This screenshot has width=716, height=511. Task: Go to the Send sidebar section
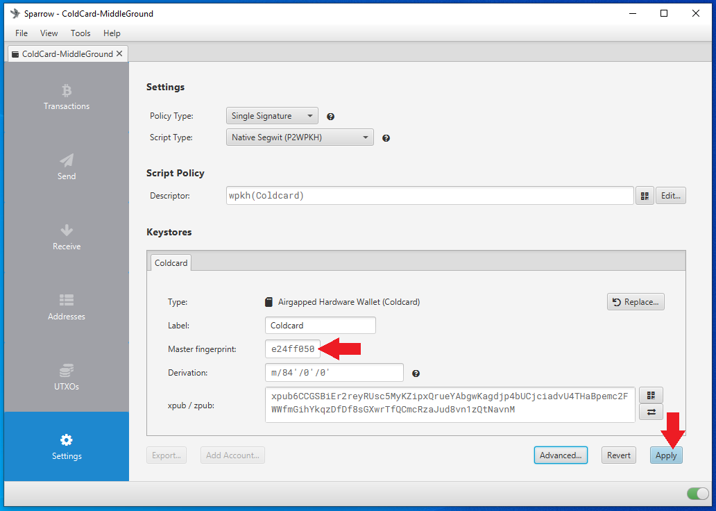pyautogui.click(x=67, y=167)
